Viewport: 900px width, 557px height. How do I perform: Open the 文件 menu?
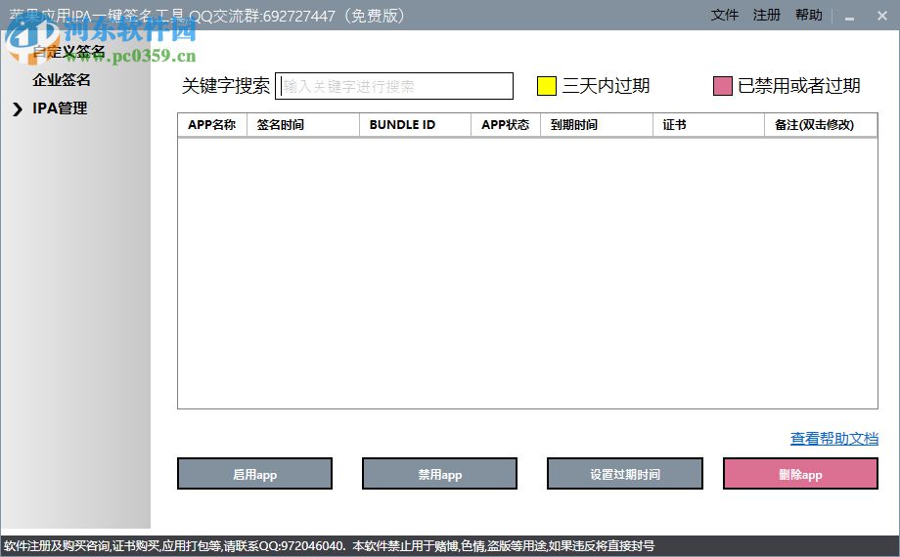pos(724,15)
